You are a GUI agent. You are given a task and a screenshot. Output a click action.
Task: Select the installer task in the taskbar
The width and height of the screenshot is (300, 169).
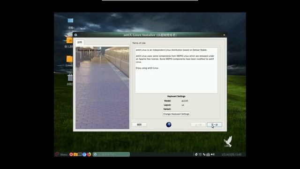pyautogui.click(x=112, y=154)
